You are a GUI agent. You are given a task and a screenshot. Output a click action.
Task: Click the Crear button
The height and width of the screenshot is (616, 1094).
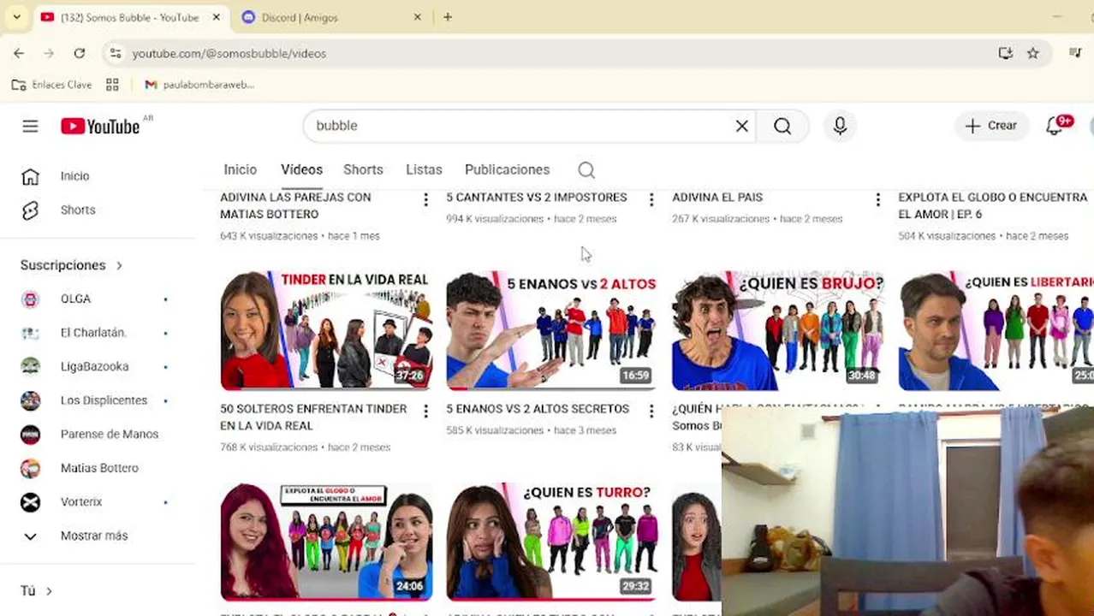click(991, 126)
